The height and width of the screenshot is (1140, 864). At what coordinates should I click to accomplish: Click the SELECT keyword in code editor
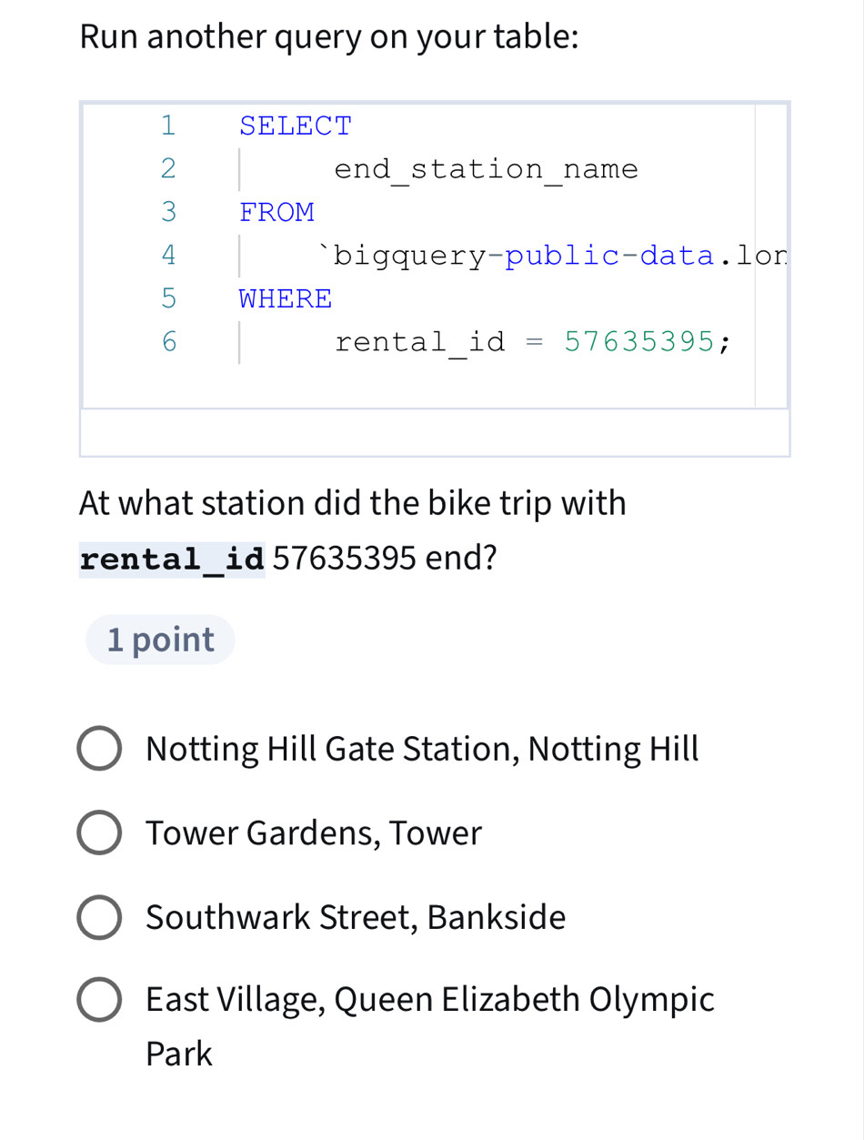(296, 126)
